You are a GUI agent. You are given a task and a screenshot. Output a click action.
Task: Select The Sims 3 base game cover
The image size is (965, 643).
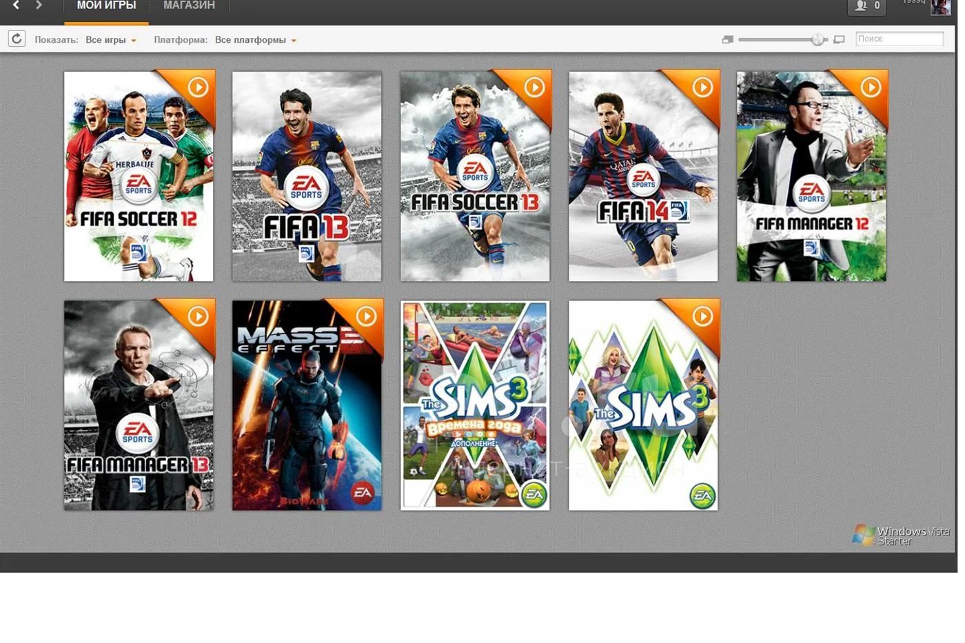[x=643, y=405]
